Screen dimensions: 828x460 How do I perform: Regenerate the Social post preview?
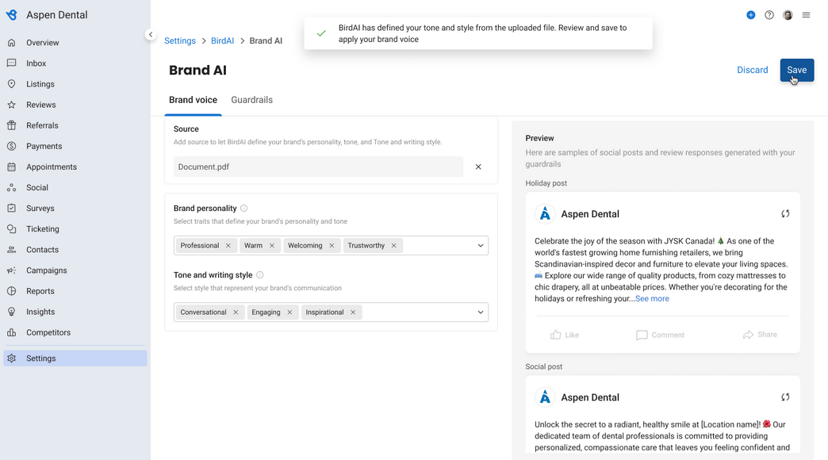[x=785, y=397]
